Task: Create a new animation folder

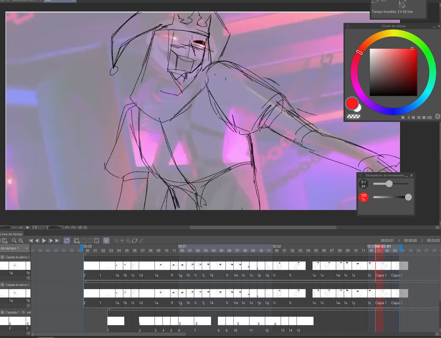Action: point(76,241)
